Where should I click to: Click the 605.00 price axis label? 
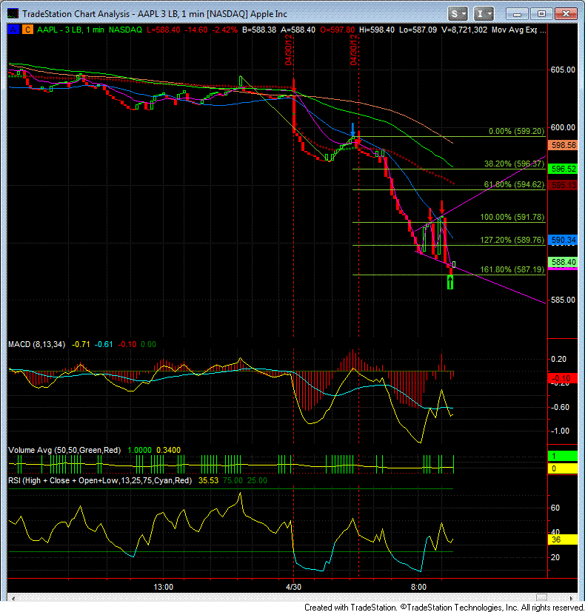tap(563, 70)
